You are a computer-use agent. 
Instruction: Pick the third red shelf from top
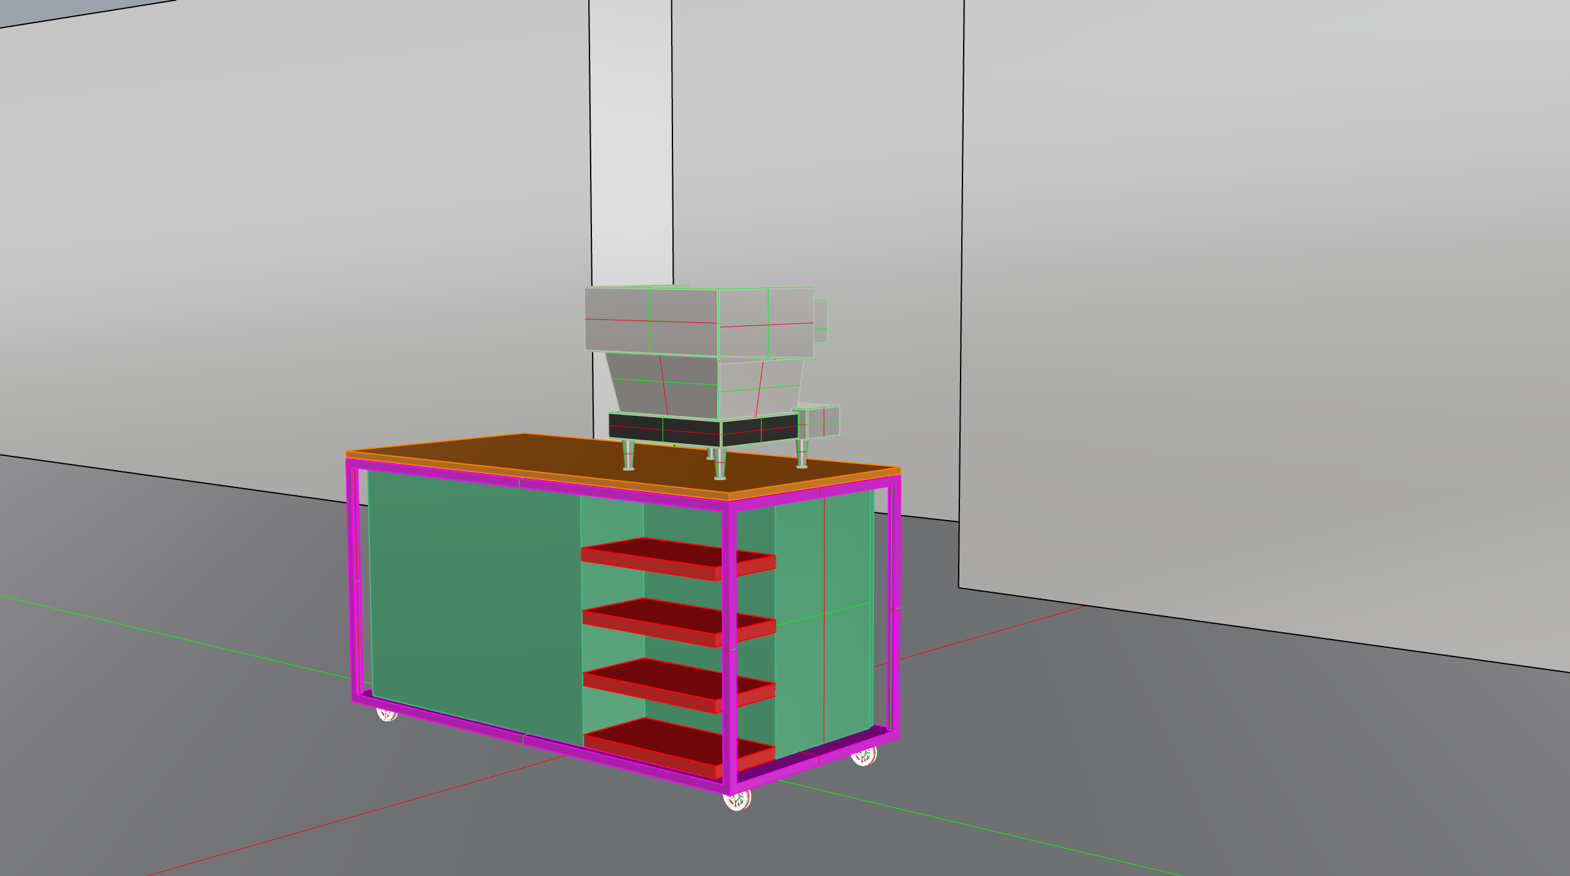point(679,685)
